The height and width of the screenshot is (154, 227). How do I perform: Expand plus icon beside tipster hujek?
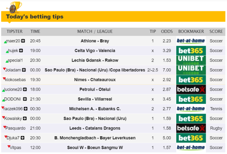click(x=21, y=51)
